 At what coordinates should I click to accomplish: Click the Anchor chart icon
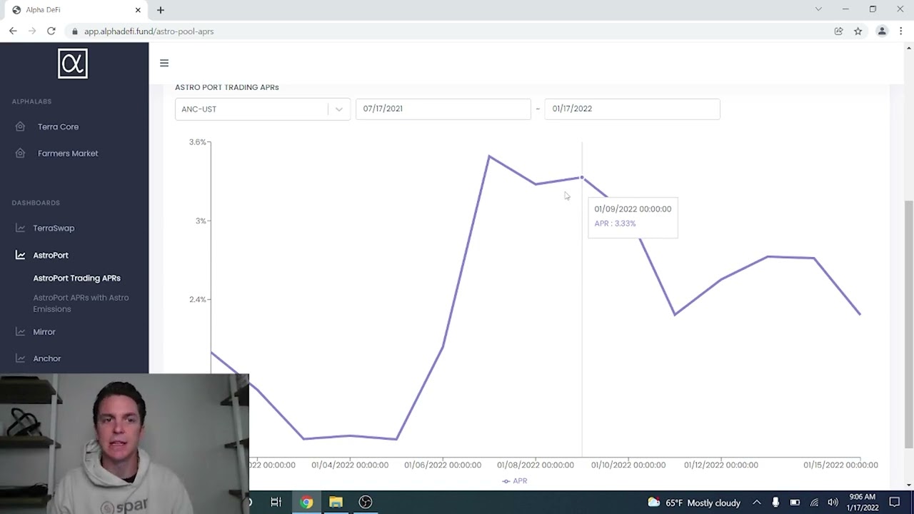tap(20, 358)
